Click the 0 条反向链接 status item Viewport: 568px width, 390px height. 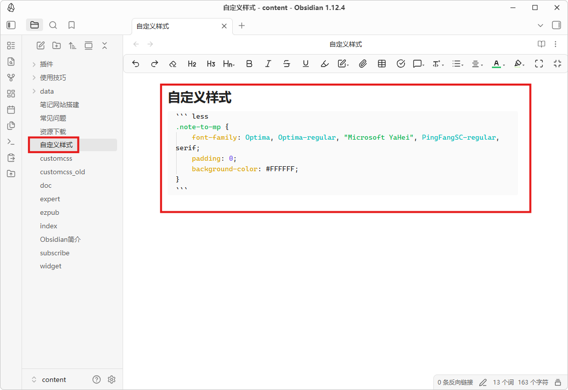point(455,382)
